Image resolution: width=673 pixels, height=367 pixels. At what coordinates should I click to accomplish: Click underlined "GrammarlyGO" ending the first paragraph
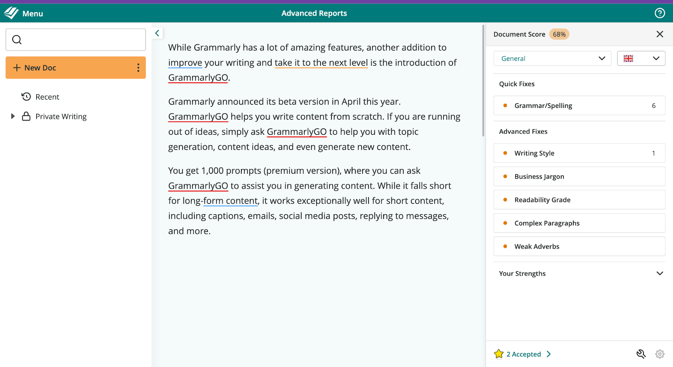pos(198,78)
